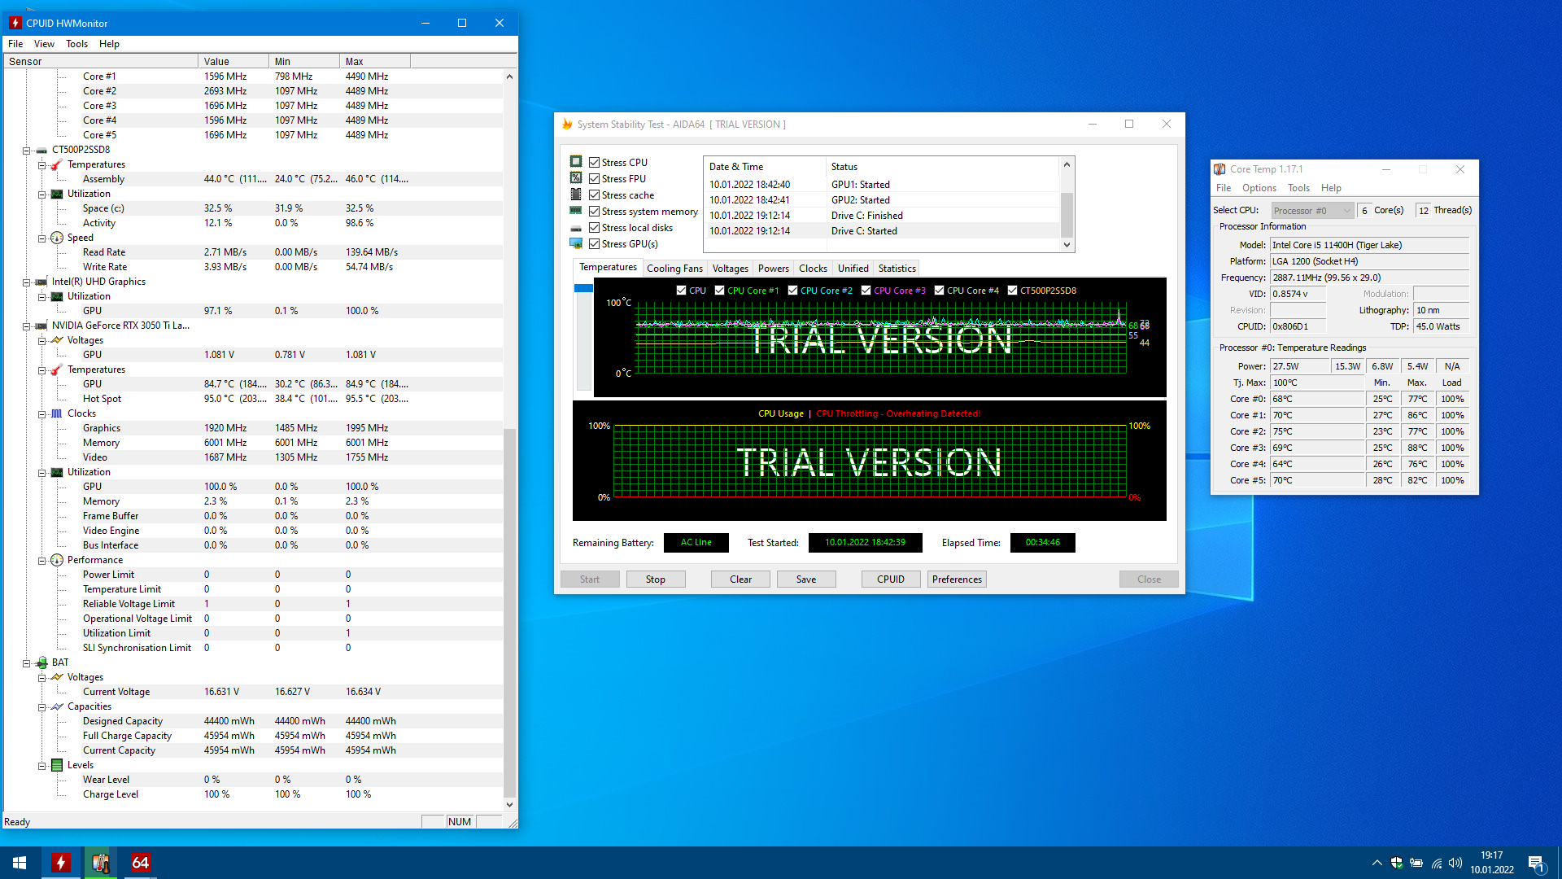The image size is (1562, 879).
Task: Click the Save button in AIDA64
Action: pos(806,579)
